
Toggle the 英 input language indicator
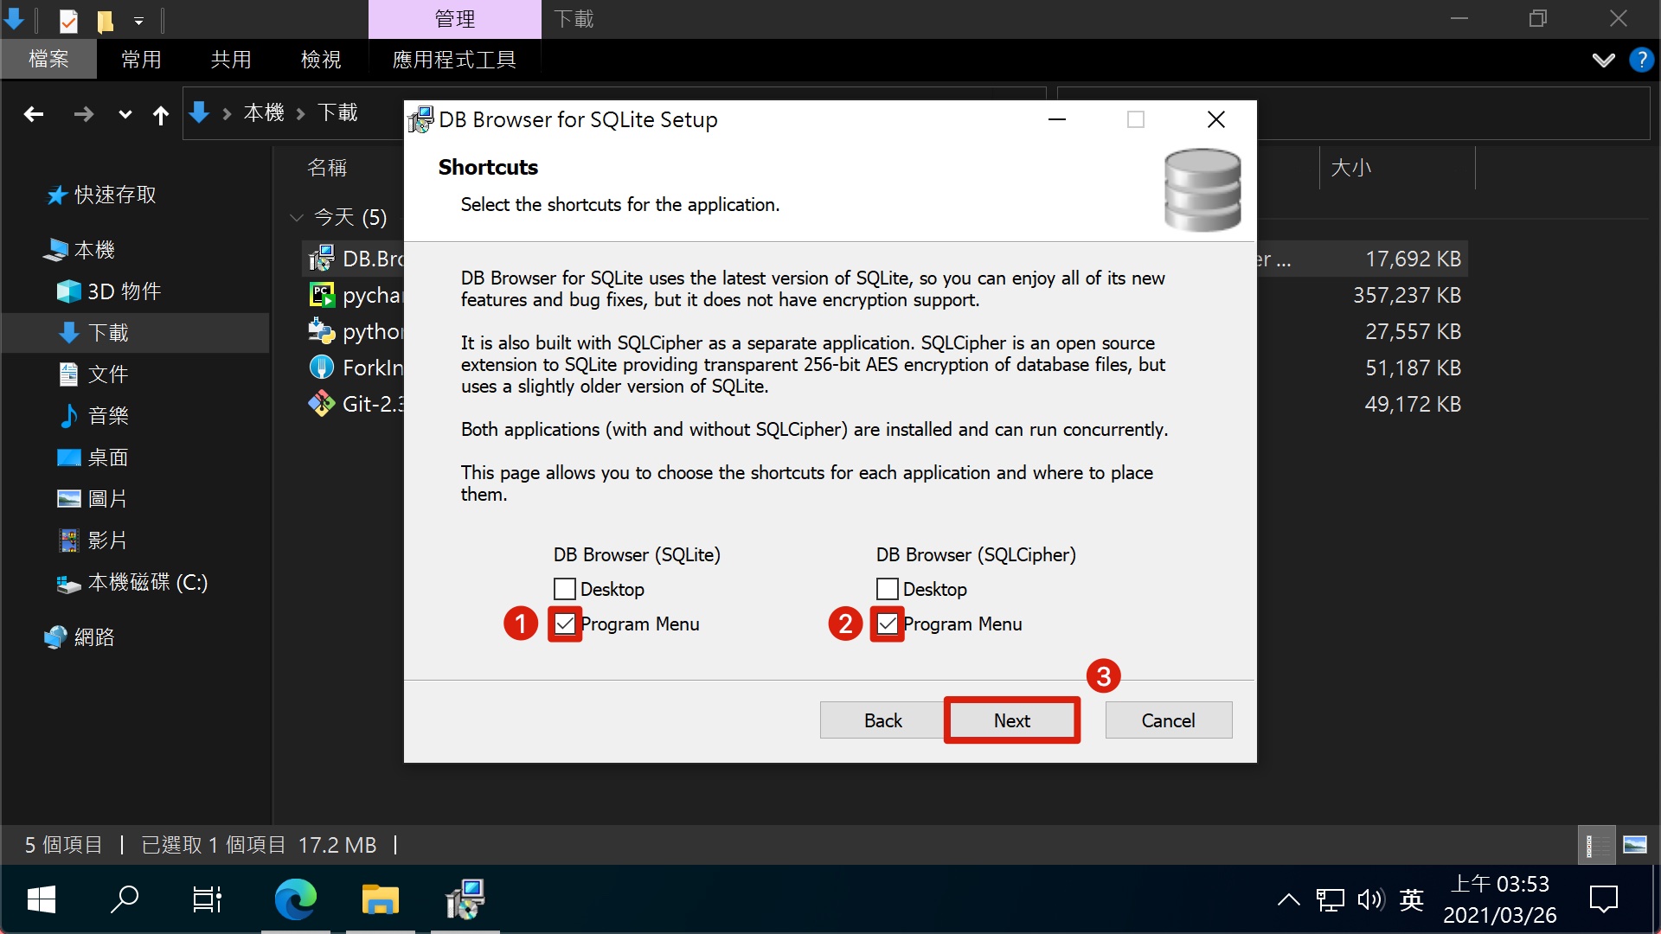(x=1411, y=899)
